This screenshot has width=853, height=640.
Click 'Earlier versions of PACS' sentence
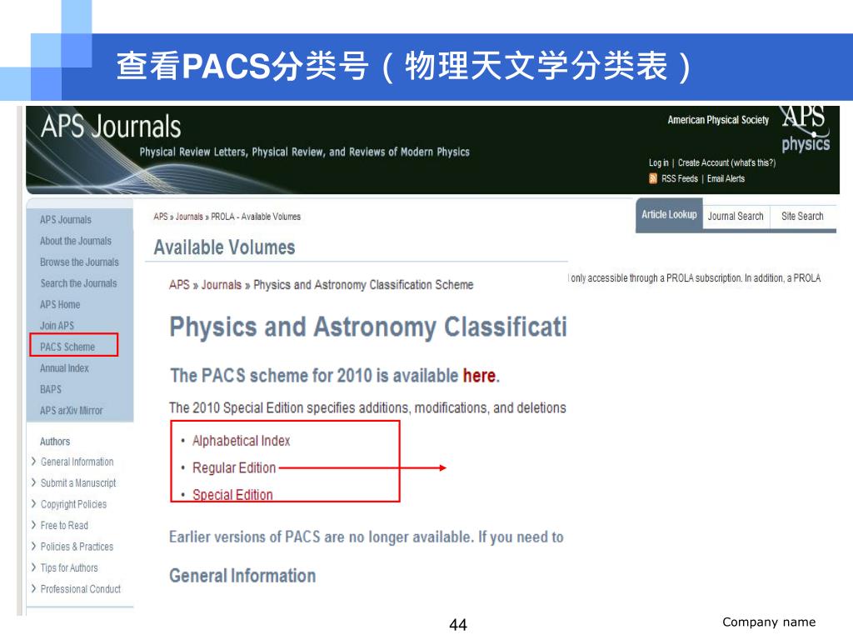(x=367, y=537)
